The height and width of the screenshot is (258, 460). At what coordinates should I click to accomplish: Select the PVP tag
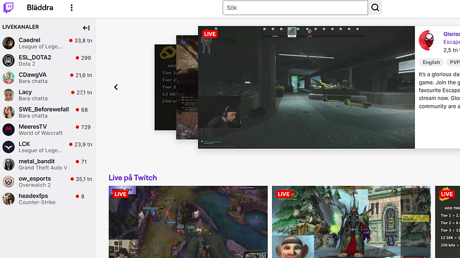[453, 62]
